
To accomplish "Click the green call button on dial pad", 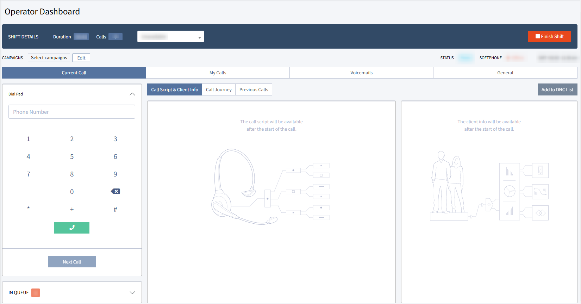I will click(72, 228).
